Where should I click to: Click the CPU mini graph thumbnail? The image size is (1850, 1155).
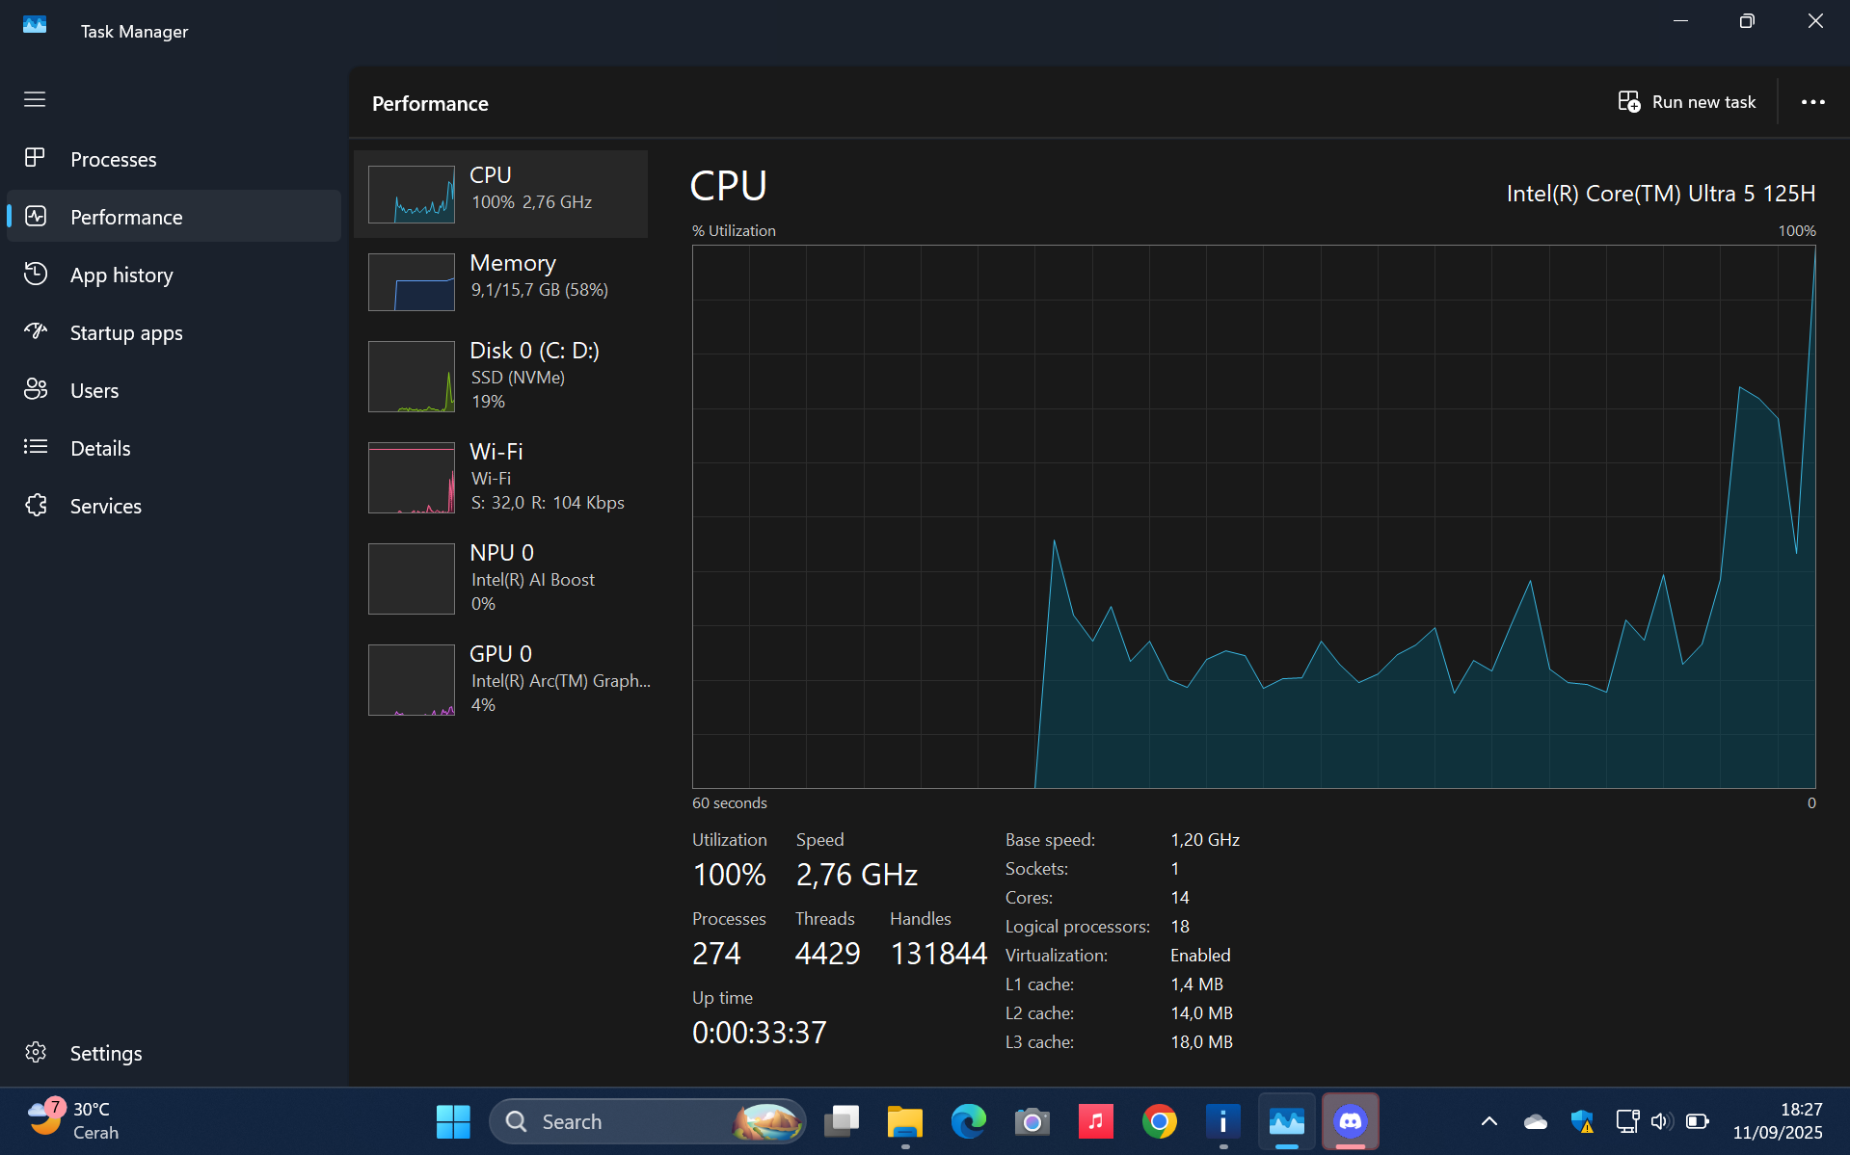pyautogui.click(x=412, y=194)
